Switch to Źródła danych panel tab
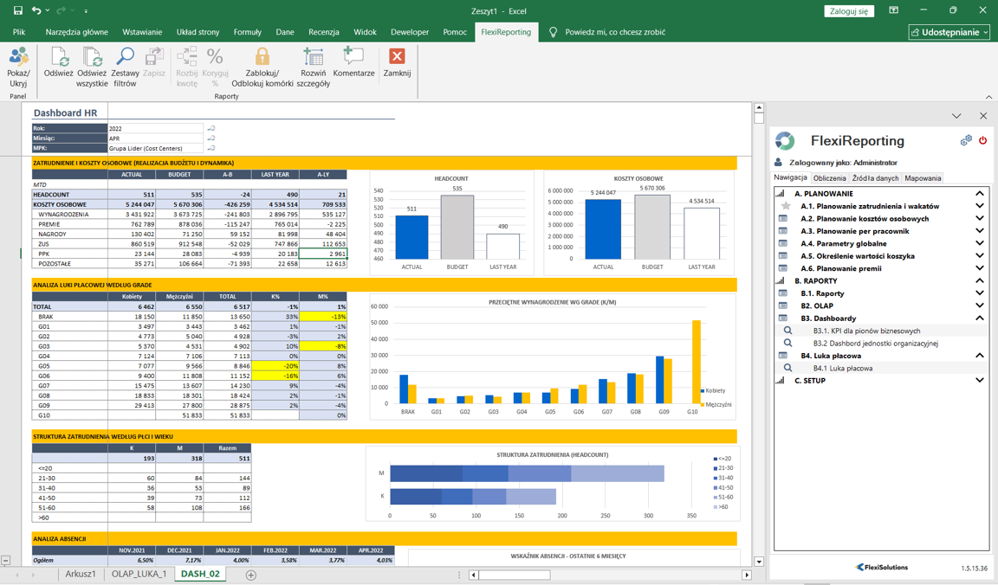998x585 pixels. 875,178
